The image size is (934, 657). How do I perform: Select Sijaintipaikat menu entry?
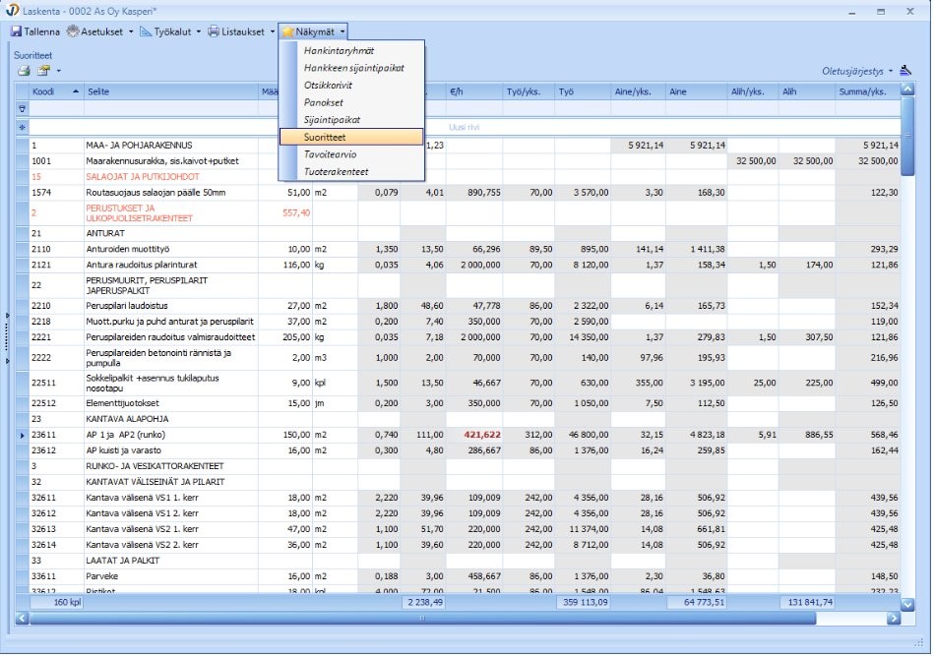point(332,120)
